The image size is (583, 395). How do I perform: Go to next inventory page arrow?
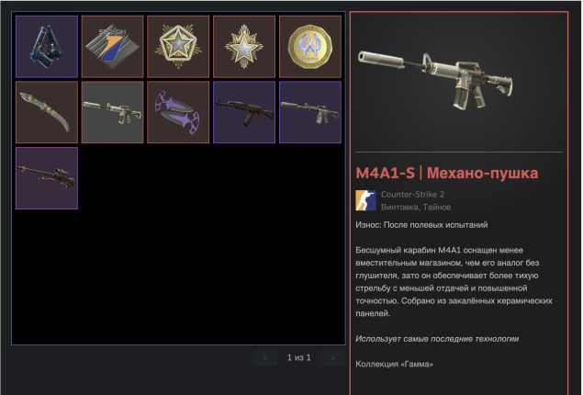click(332, 358)
